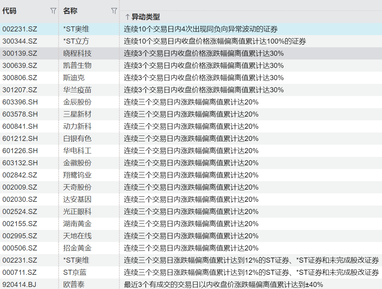Open the filter icon in 名称 column header

coord(114,11)
